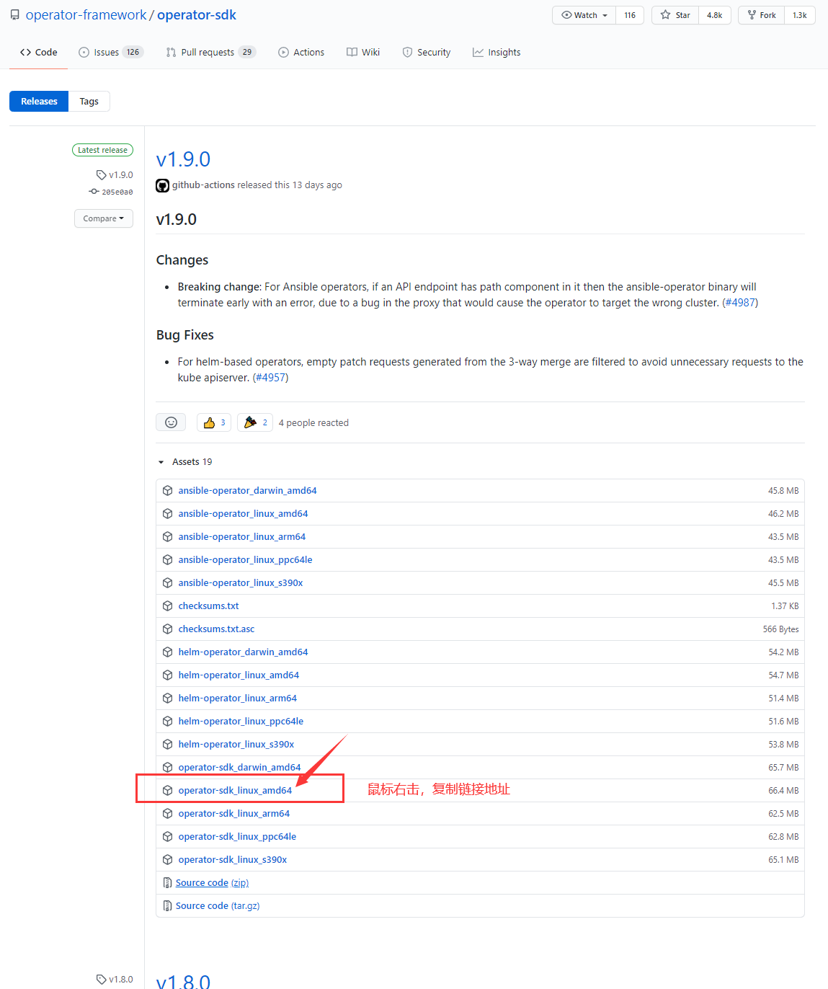The width and height of the screenshot is (828, 989).
Task: Click the commit icon beside 205e0a0
Action: 94,191
